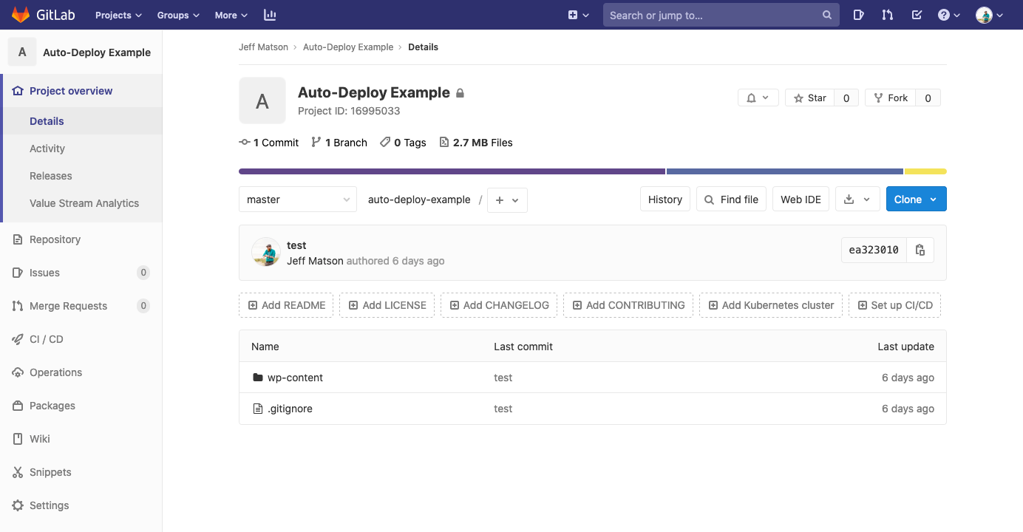The image size is (1023, 532).
Task: Click the GitLab fox logo
Action: pos(21,15)
